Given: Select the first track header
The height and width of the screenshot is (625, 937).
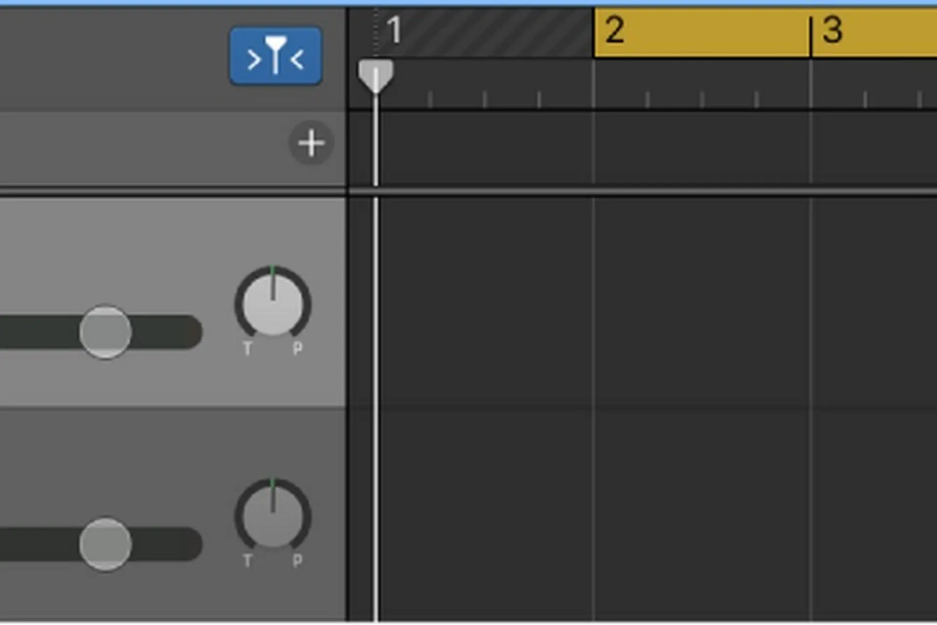Looking at the screenshot, I should pyautogui.click(x=173, y=302).
